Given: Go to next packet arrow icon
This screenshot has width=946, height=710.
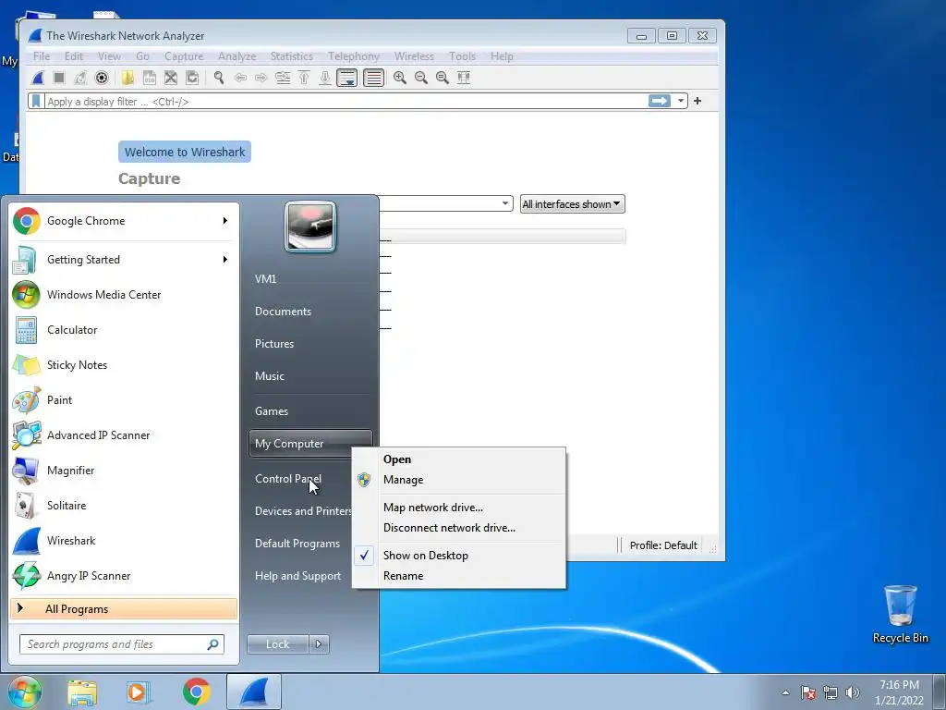Looking at the screenshot, I should click(x=261, y=78).
